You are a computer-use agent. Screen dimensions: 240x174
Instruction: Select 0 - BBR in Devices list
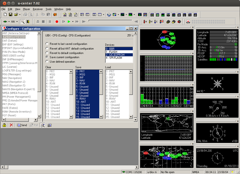click(x=119, y=49)
